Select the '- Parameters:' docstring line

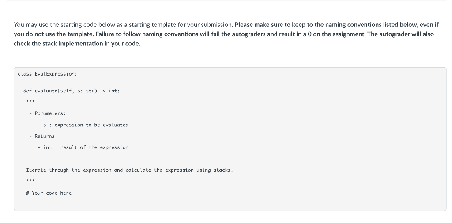coord(47,113)
